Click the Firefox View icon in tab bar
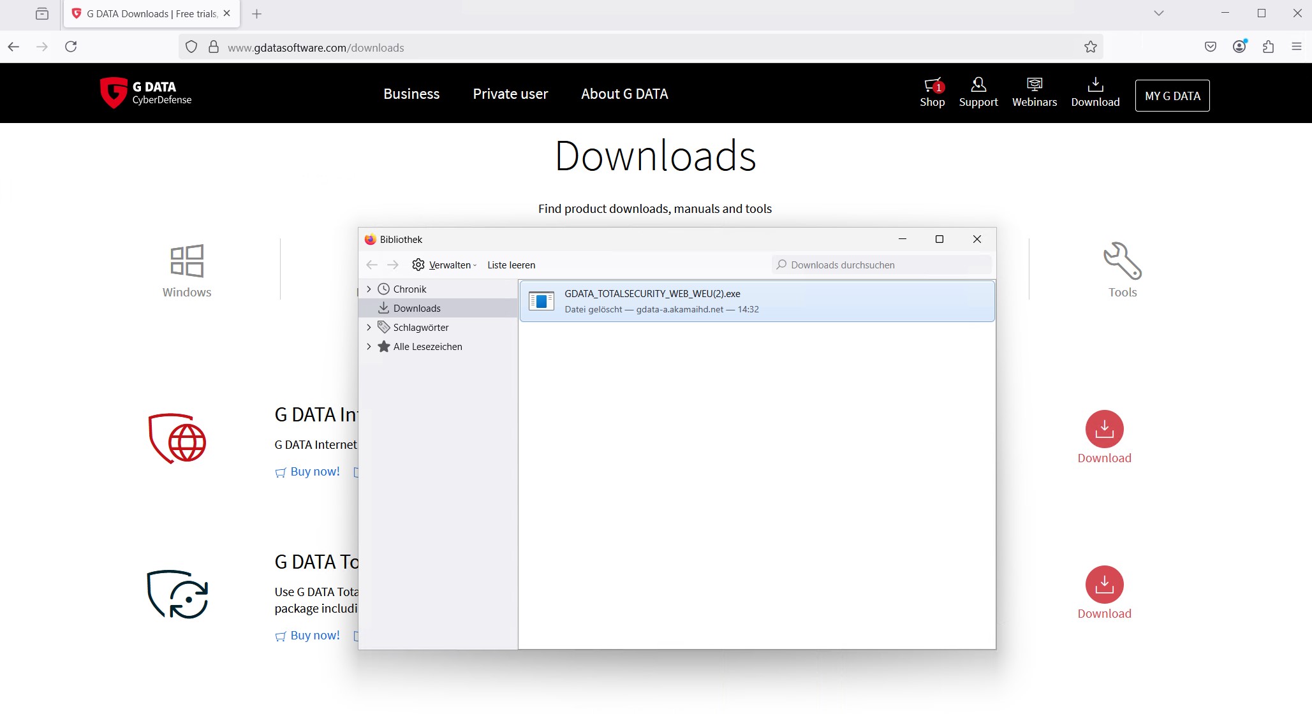1312x714 pixels. point(42,13)
